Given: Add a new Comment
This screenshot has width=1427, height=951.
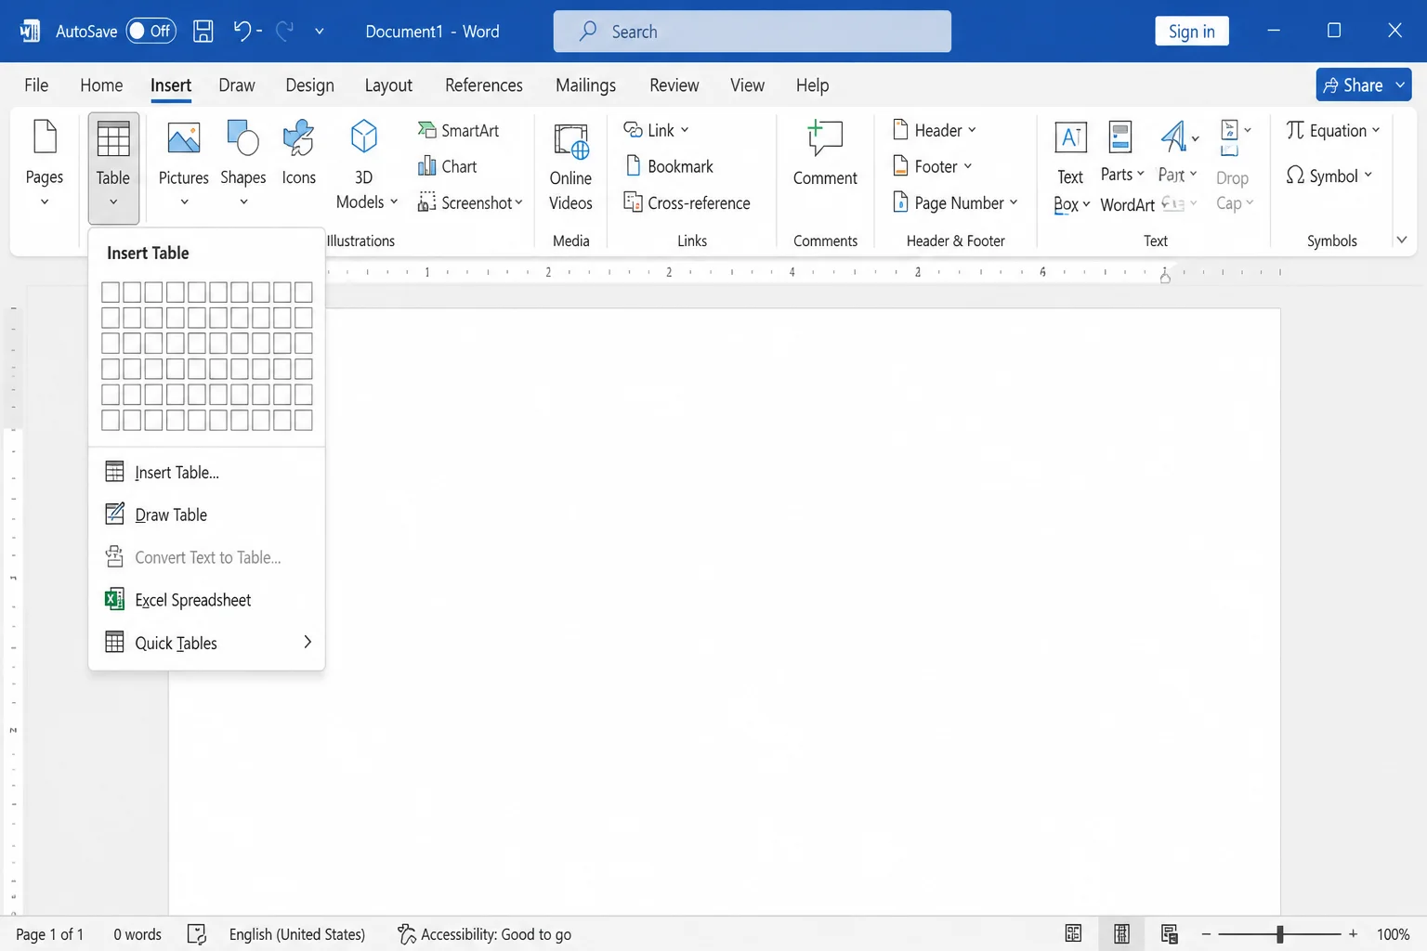Looking at the screenshot, I should click(825, 154).
